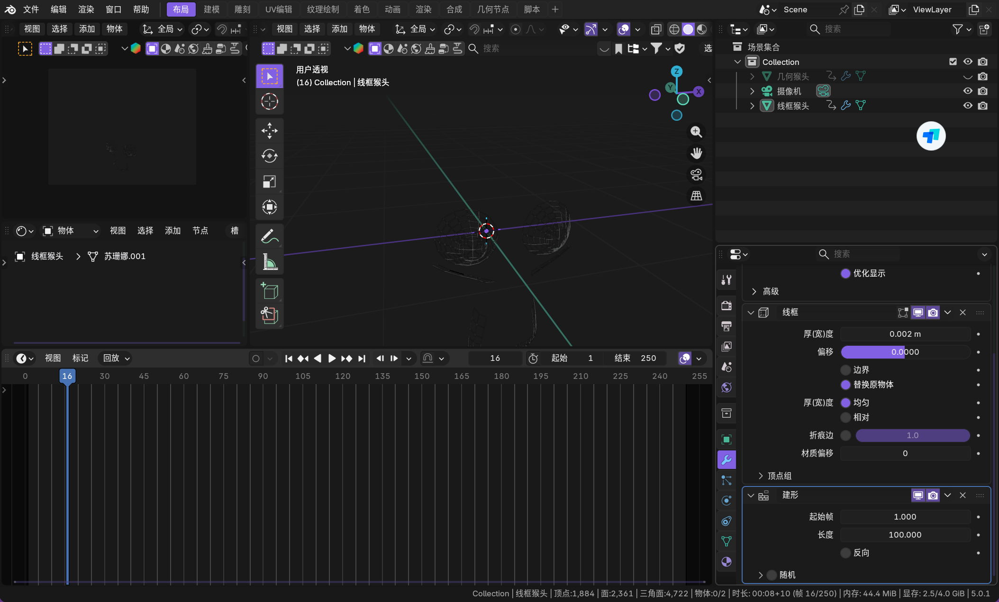Select the Measure tool
The image size is (999, 602).
tap(269, 262)
